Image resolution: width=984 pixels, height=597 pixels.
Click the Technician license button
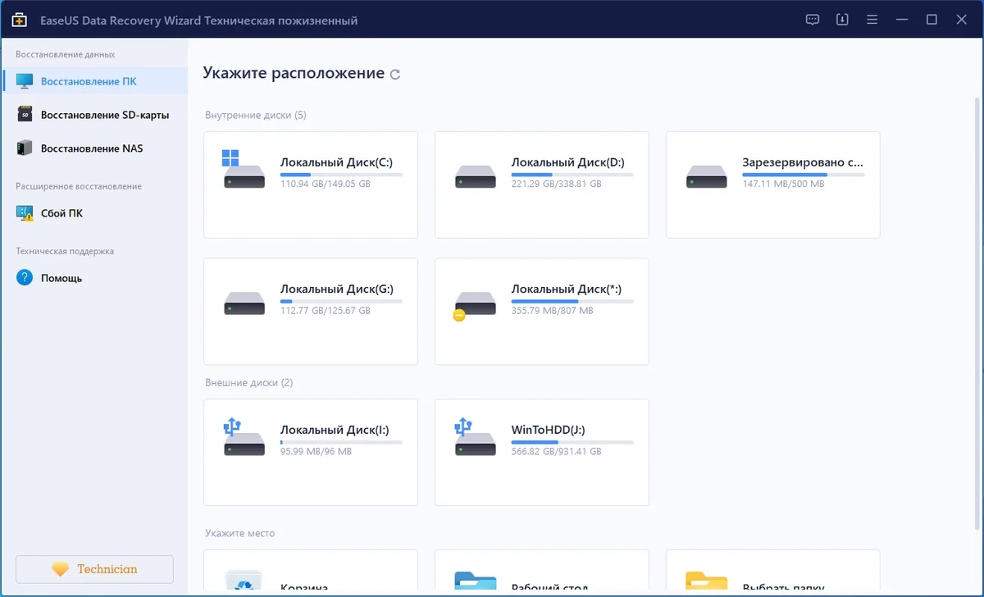(x=94, y=569)
